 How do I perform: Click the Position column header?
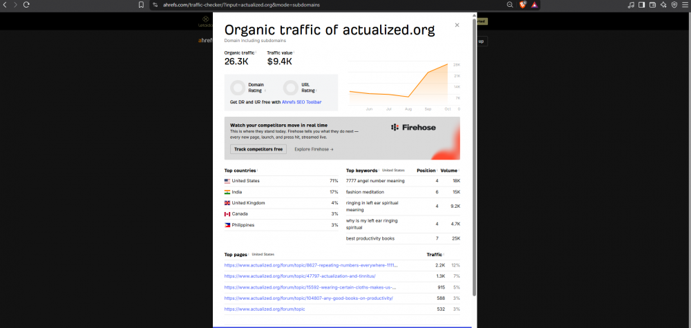point(426,171)
